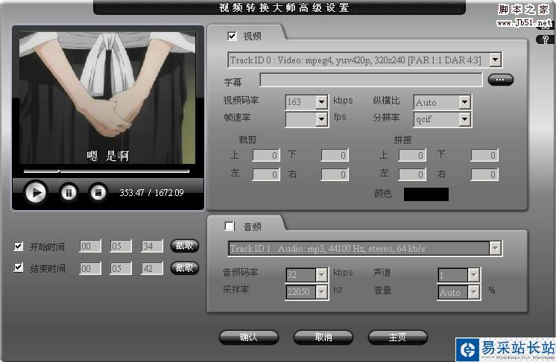Open the 音量 Auto volume dropdown
The height and width of the screenshot is (362, 556).
474,292
